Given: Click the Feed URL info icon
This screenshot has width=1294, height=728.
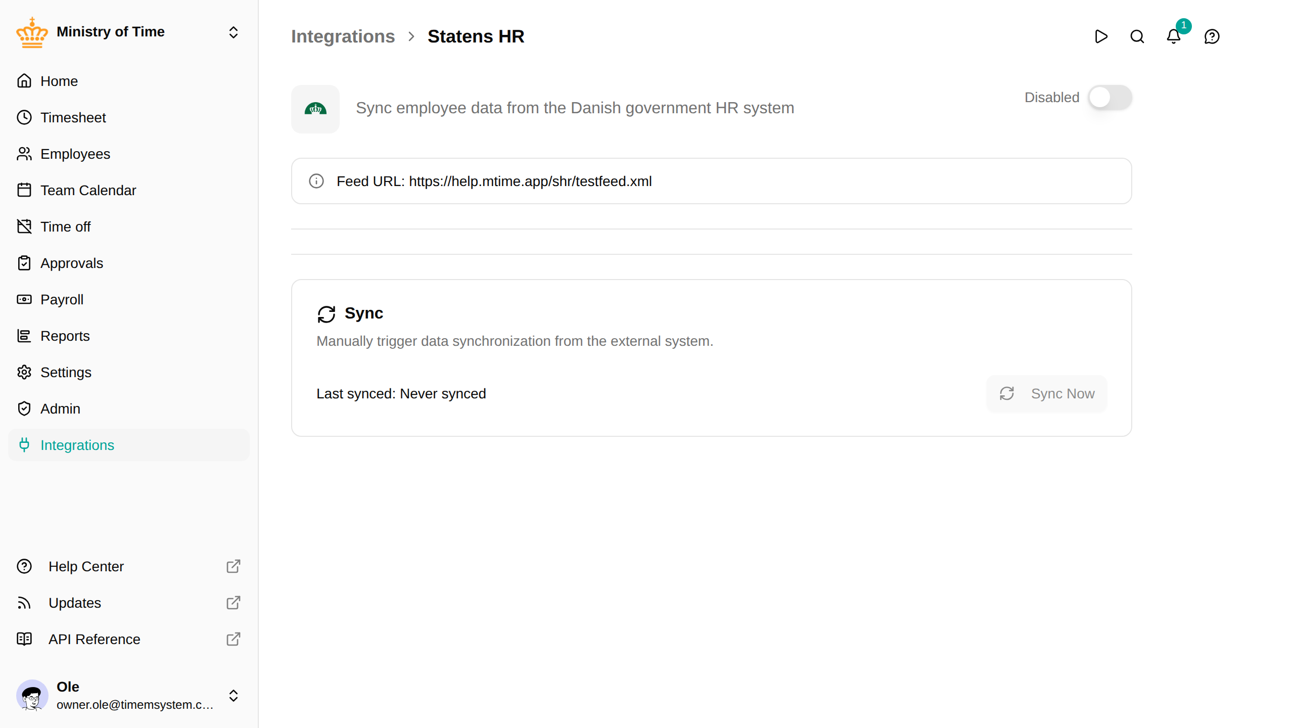Looking at the screenshot, I should [316, 181].
